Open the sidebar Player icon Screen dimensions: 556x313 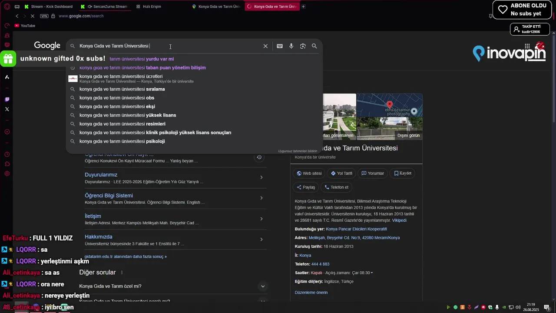7,132
